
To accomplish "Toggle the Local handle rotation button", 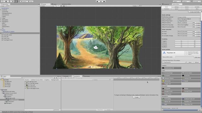I will tap(30, 1).
